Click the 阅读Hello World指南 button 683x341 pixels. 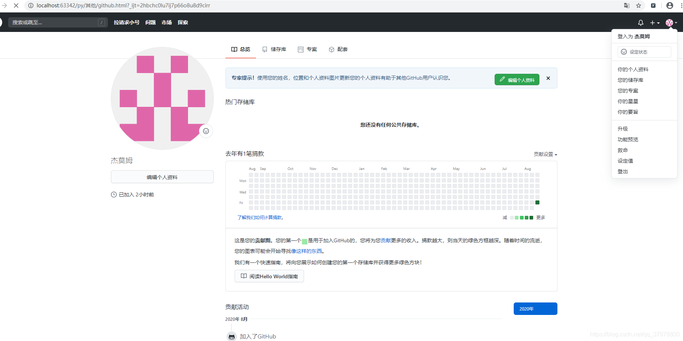[x=269, y=276]
